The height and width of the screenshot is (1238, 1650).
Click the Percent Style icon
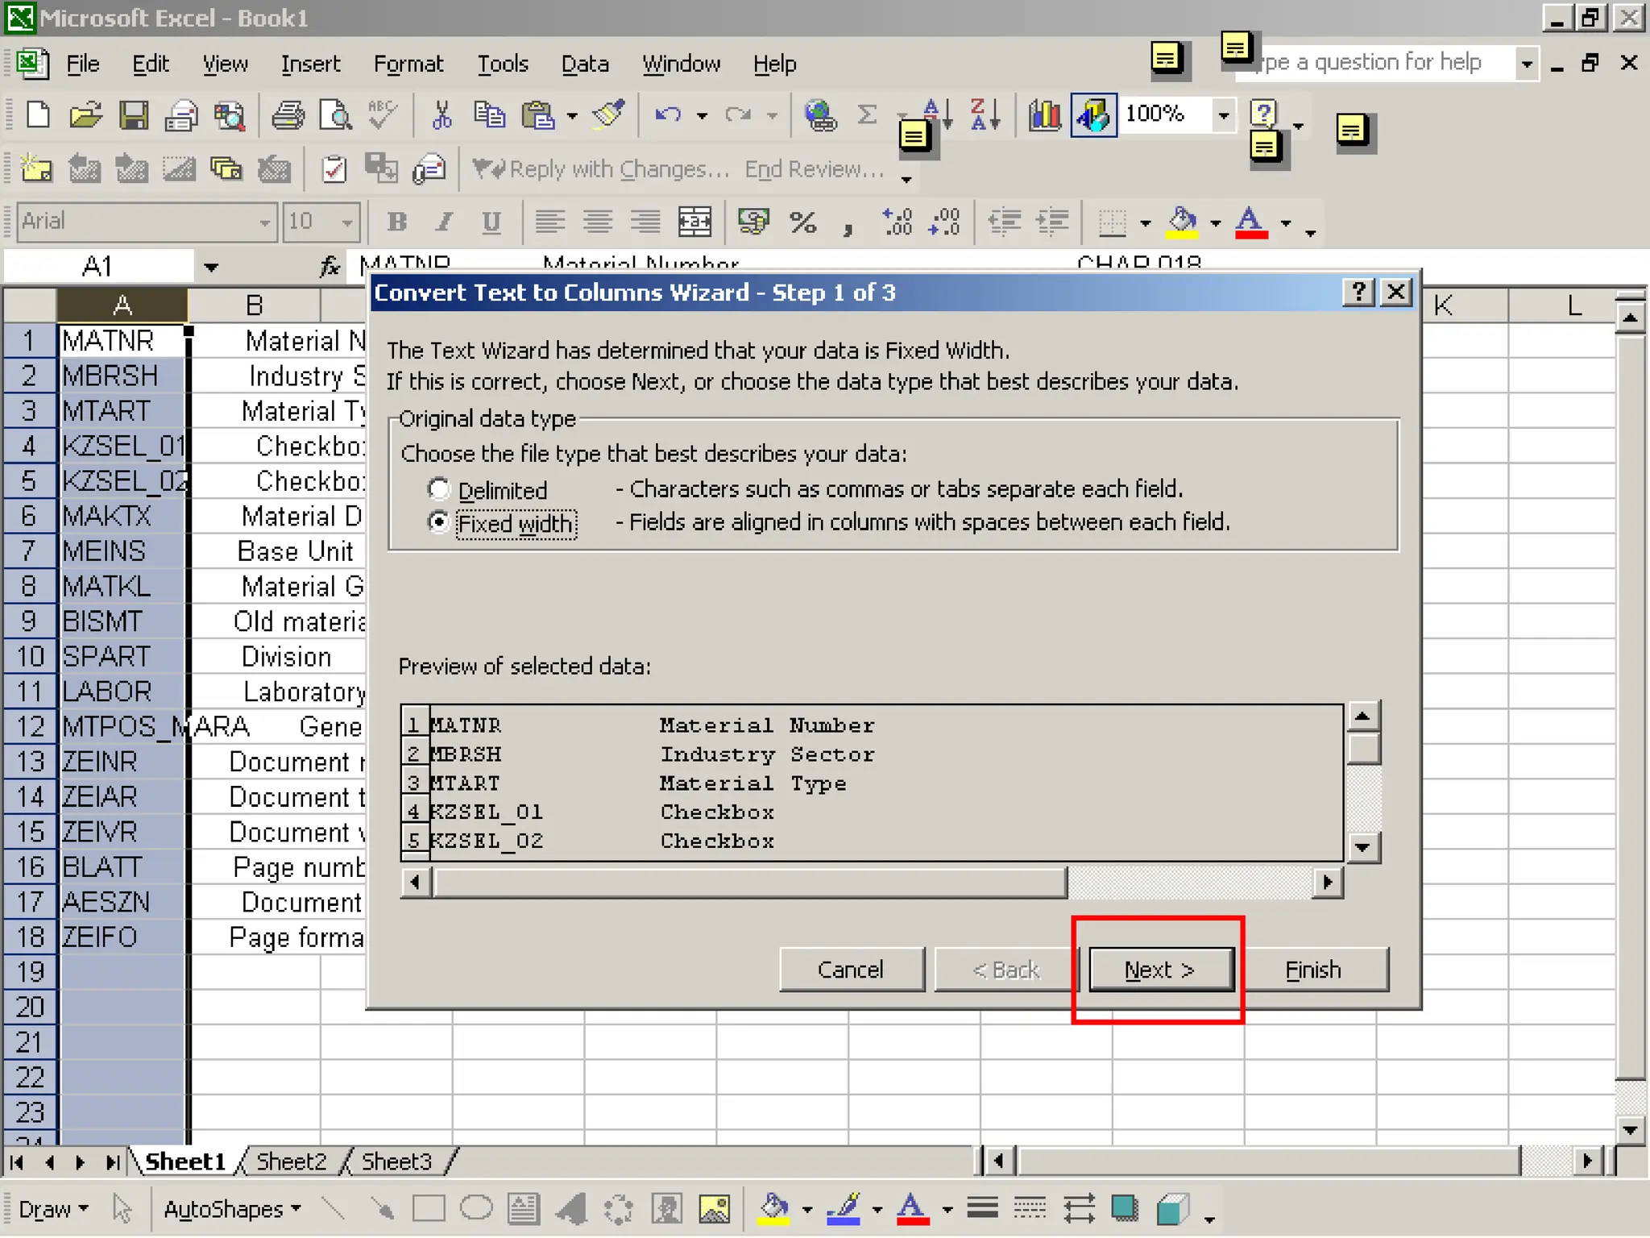tap(802, 222)
